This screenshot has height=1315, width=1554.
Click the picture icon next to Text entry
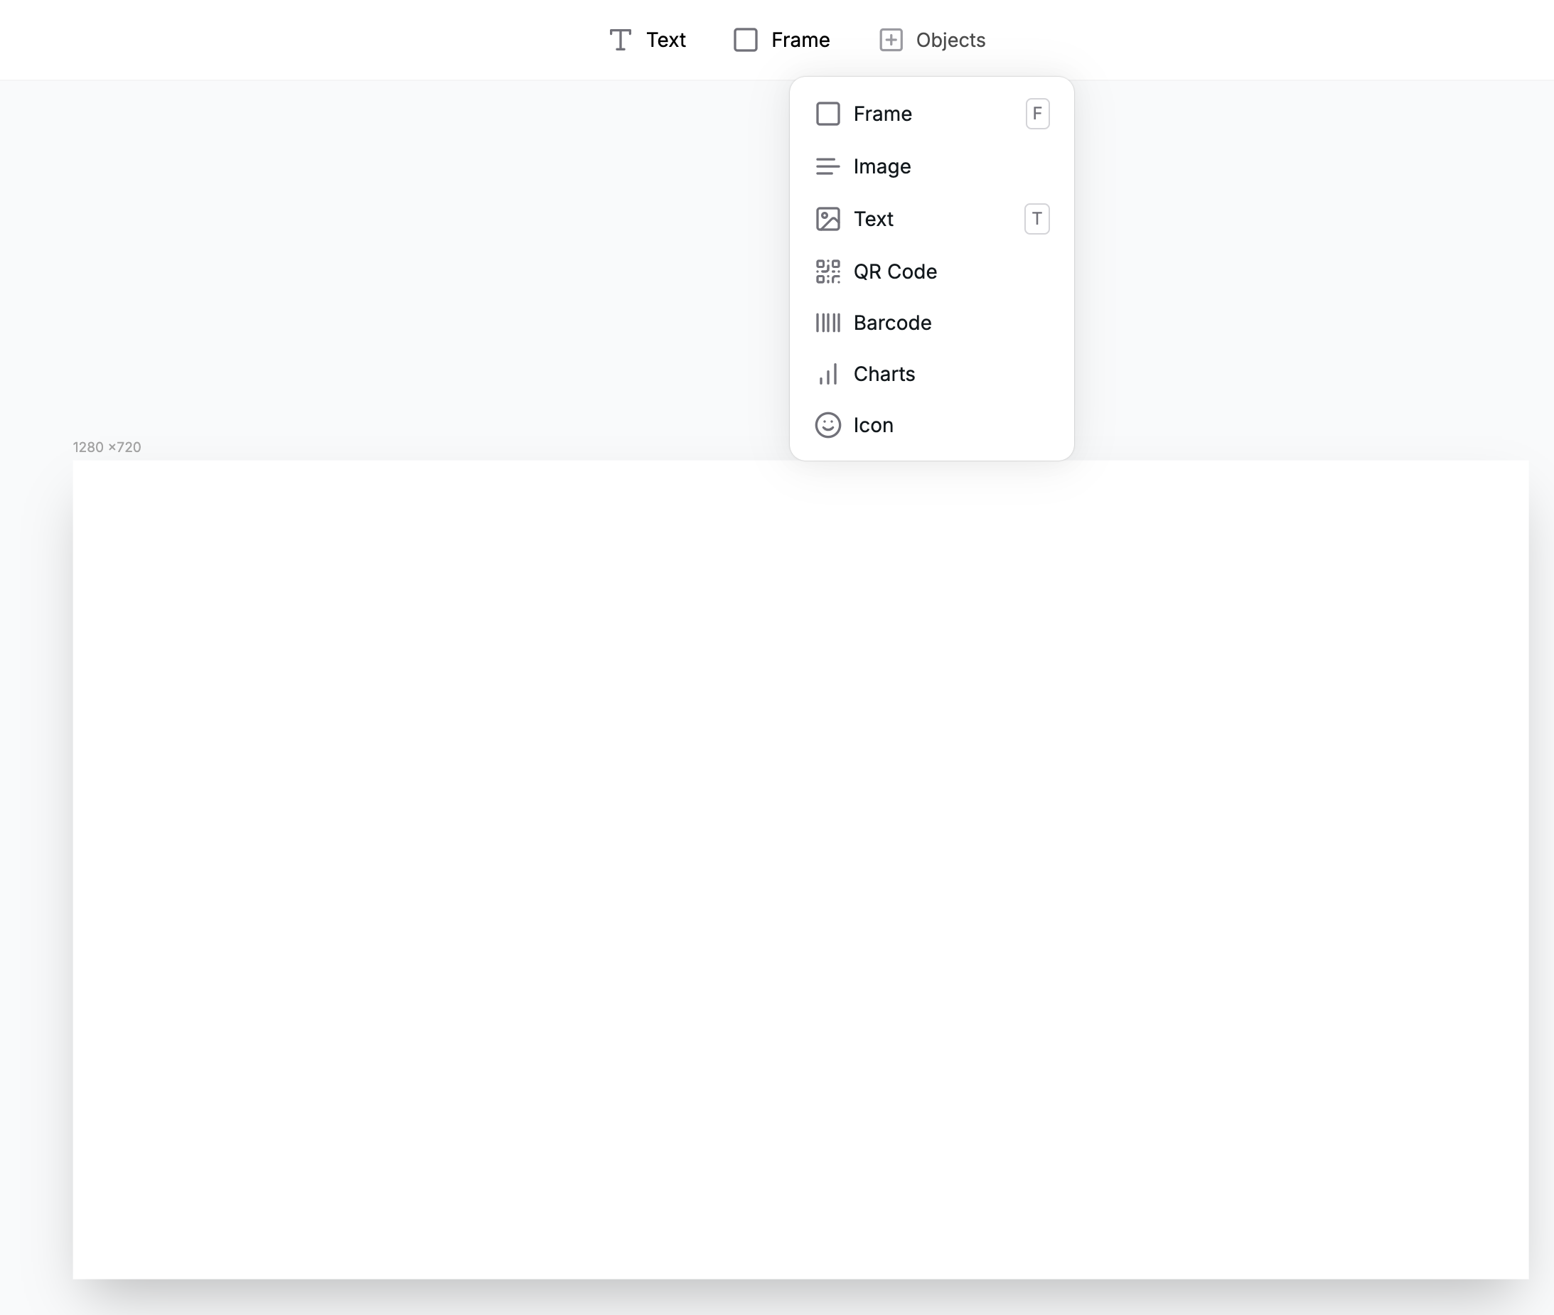click(x=827, y=218)
